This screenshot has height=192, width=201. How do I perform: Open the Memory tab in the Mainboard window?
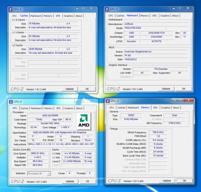tap(144, 16)
